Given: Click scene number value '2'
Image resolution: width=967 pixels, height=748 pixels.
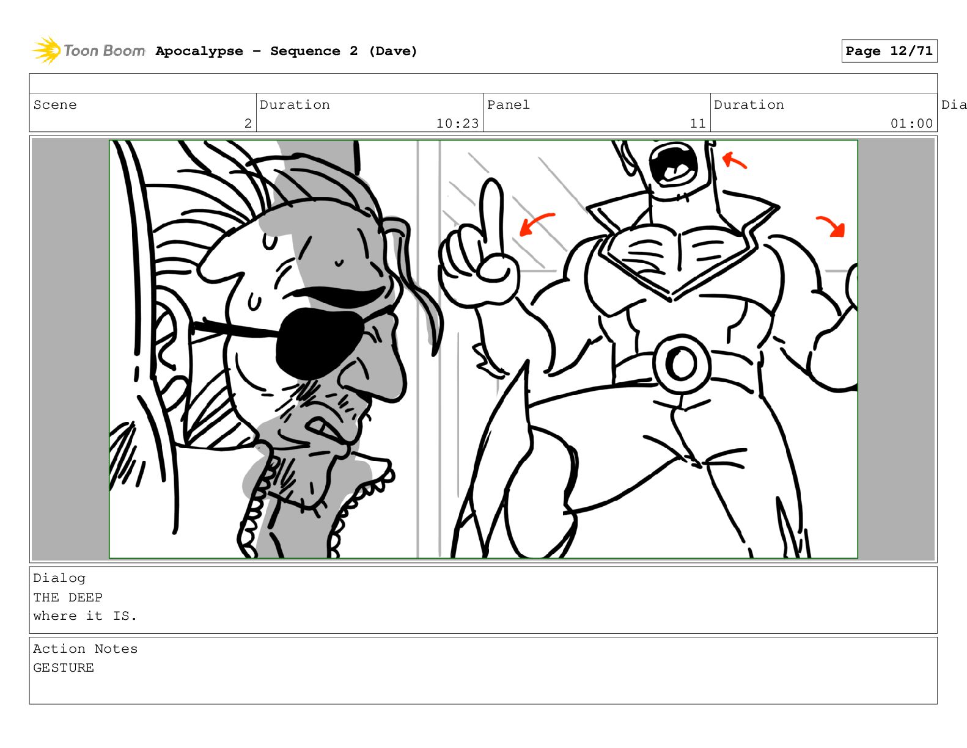Looking at the screenshot, I should click(248, 123).
